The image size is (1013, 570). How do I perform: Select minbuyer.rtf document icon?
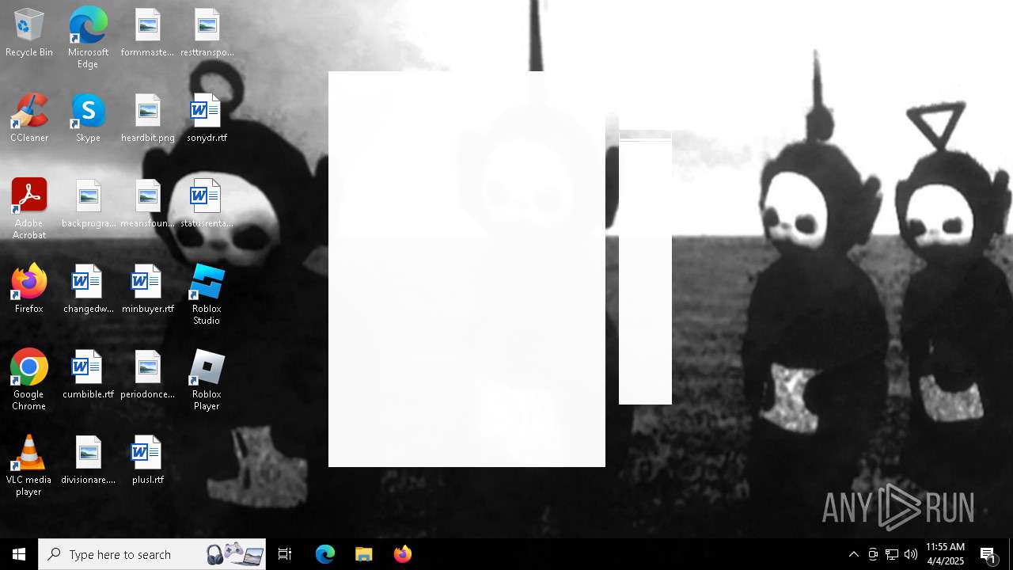click(x=147, y=290)
